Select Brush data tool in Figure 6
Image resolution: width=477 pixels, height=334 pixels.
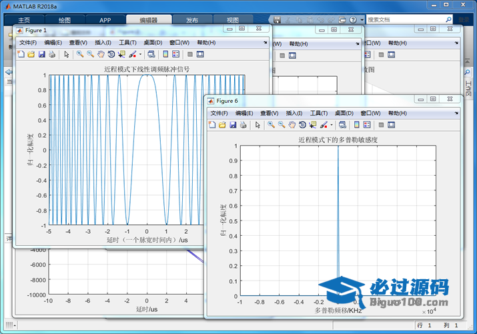coord(324,124)
